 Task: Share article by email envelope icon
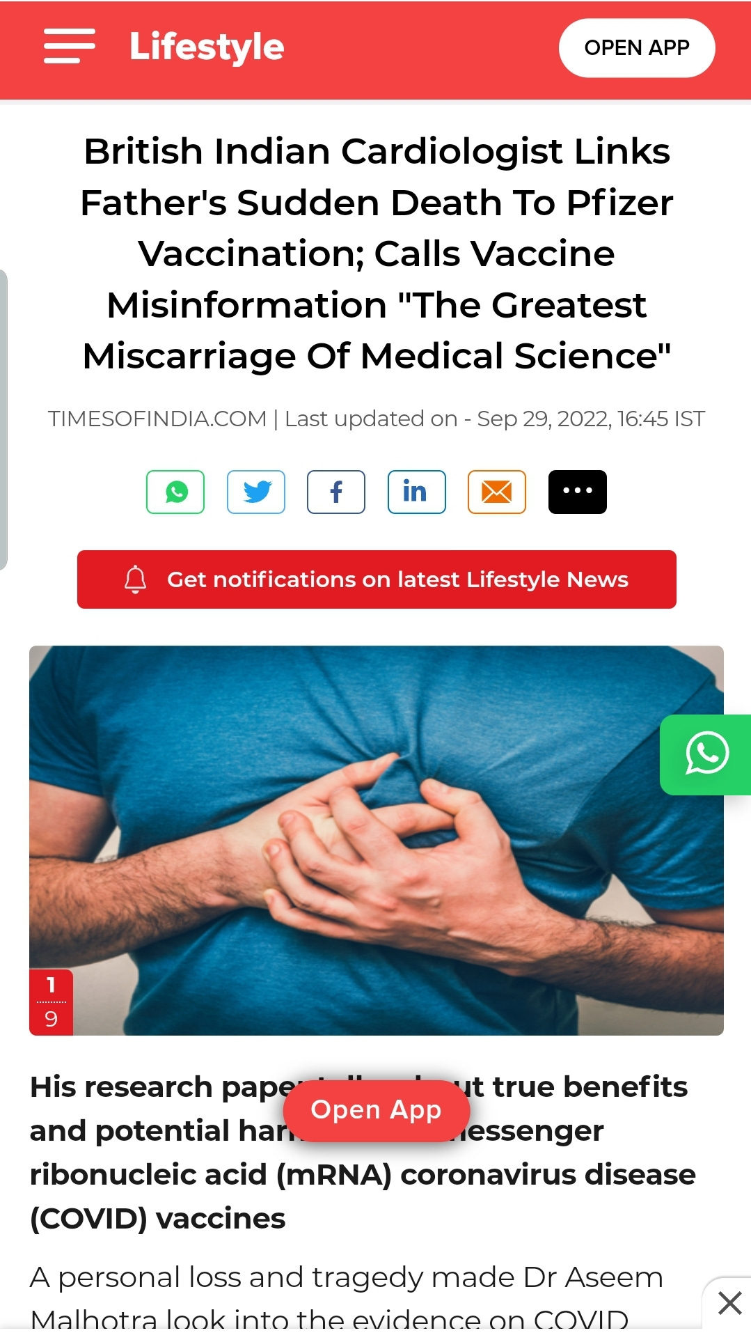[x=497, y=492]
